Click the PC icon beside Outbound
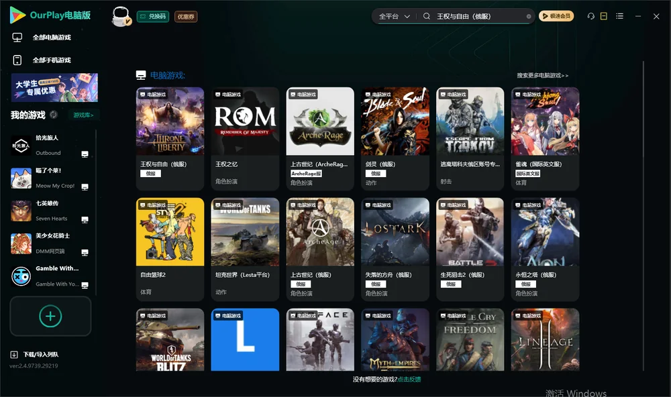Viewport: 671px width, 397px height. pyautogui.click(x=85, y=154)
